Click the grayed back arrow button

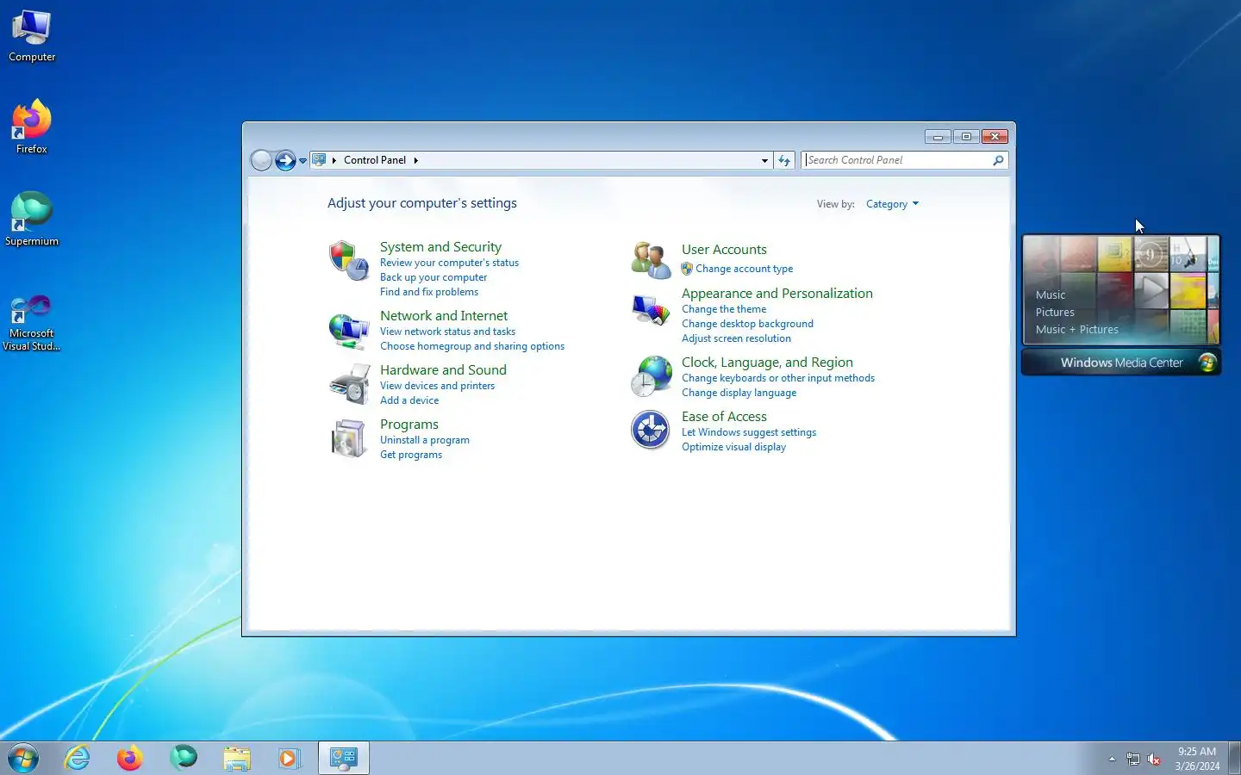pos(261,160)
